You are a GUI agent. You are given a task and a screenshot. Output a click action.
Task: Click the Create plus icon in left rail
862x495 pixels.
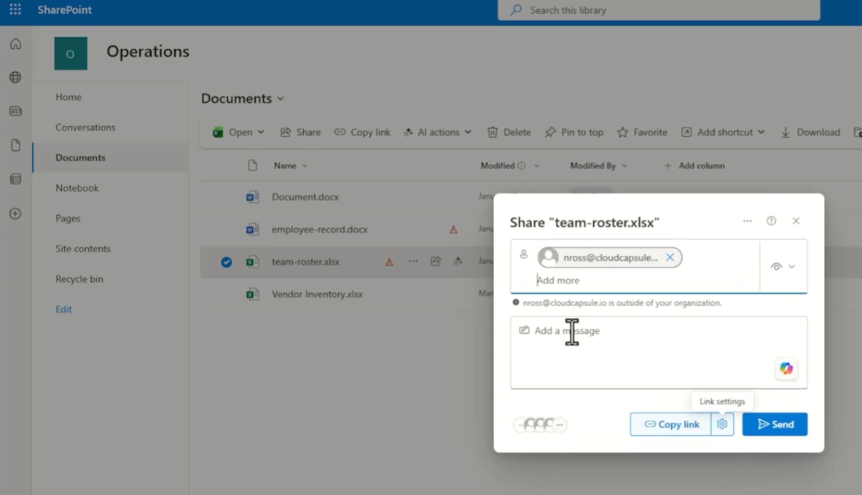[15, 214]
